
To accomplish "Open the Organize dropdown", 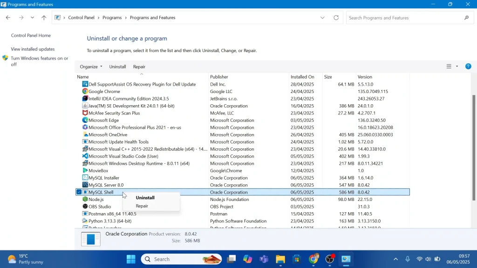I will [x=91, y=67].
